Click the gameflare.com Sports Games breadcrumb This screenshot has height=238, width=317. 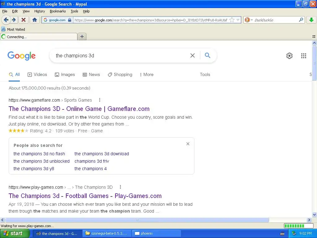click(50, 100)
